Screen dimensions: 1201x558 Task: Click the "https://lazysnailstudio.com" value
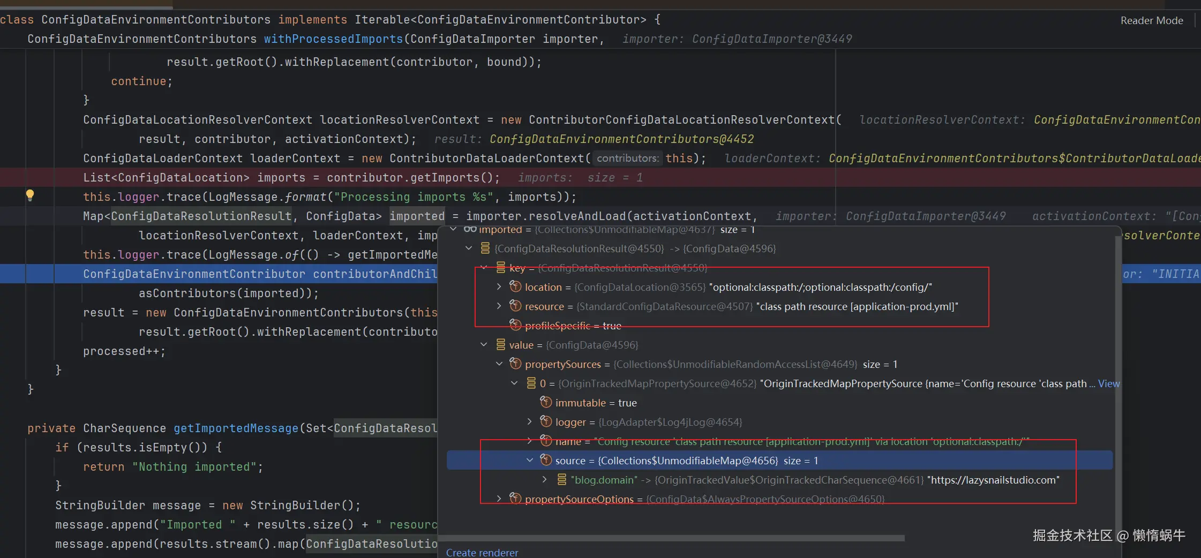(993, 480)
